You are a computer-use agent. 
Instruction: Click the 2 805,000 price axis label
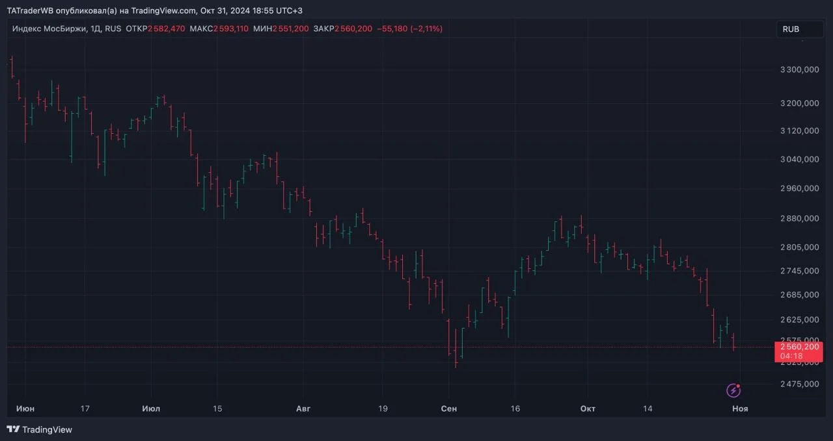[799, 247]
